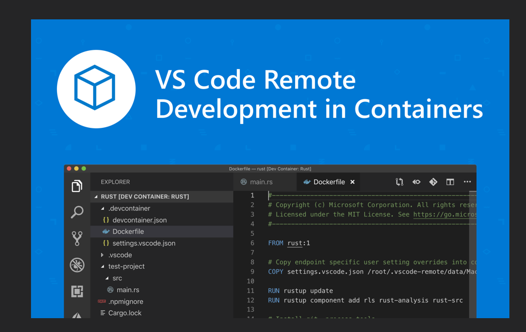This screenshot has width=526, height=332.
Task: Close the Dockerfile tab
Action: click(352, 181)
